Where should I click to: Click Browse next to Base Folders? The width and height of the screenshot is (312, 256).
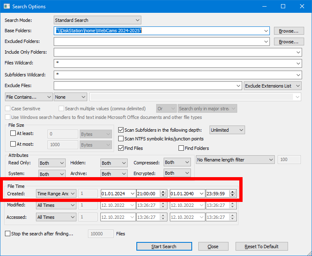tap(288, 31)
